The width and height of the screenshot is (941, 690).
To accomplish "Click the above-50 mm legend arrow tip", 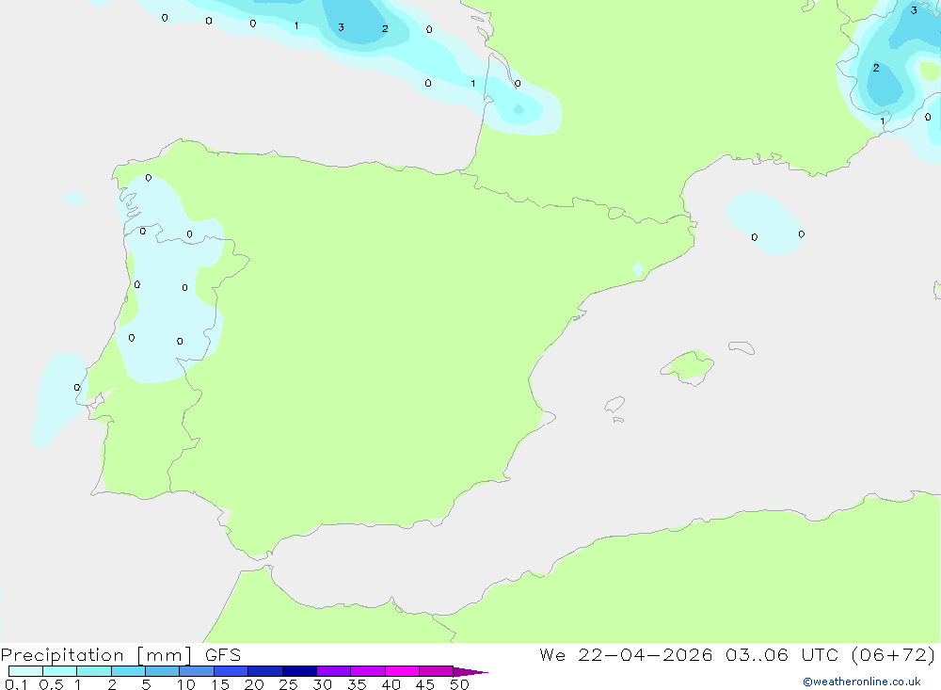I will [470, 672].
